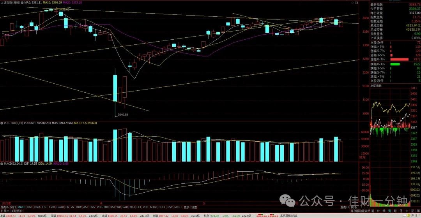Screen dimensions: 421x218
Task: Choose the ASI indicator tab
Action: [85, 207]
